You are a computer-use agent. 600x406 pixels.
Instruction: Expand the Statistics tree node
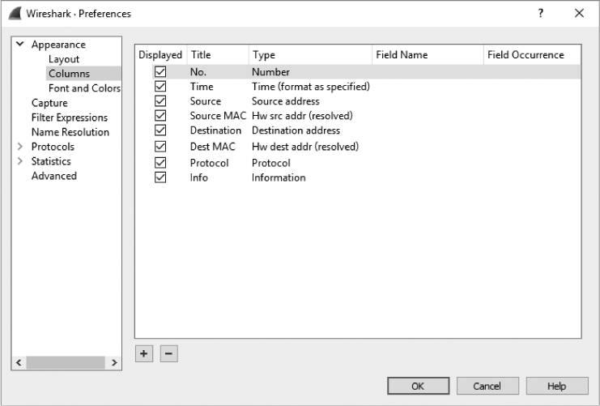(x=20, y=161)
